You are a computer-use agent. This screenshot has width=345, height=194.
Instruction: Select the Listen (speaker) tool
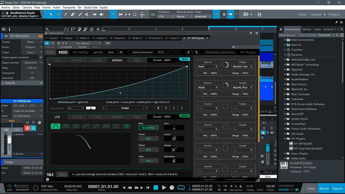pyautogui.click(x=102, y=14)
